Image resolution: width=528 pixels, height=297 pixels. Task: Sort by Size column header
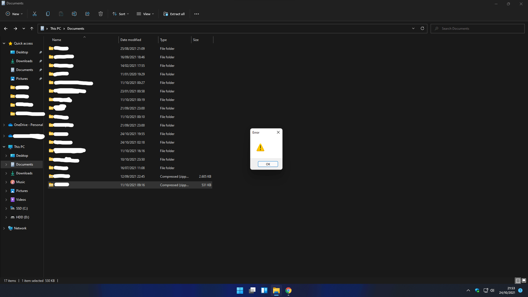202,40
